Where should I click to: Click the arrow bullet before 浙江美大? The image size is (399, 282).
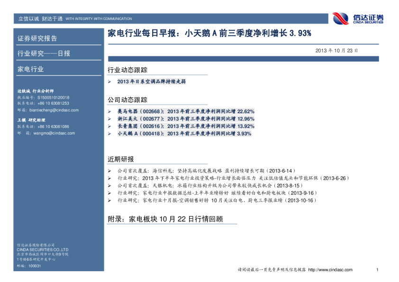coord(109,118)
